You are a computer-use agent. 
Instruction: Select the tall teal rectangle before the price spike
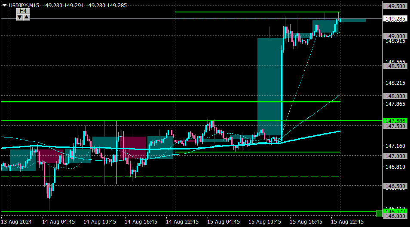(x=269, y=87)
